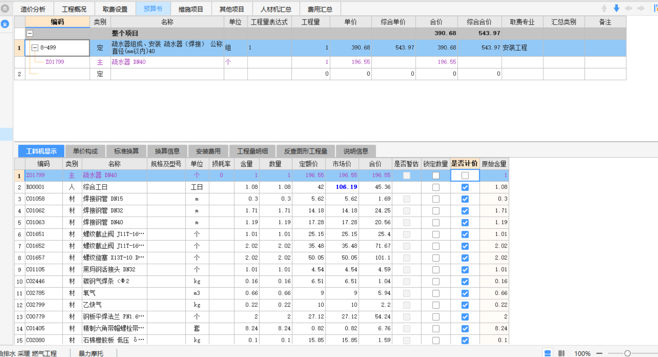Uncheck 是否计价 for 综合工日 row
This screenshot has width=658, height=357.
coord(465,187)
